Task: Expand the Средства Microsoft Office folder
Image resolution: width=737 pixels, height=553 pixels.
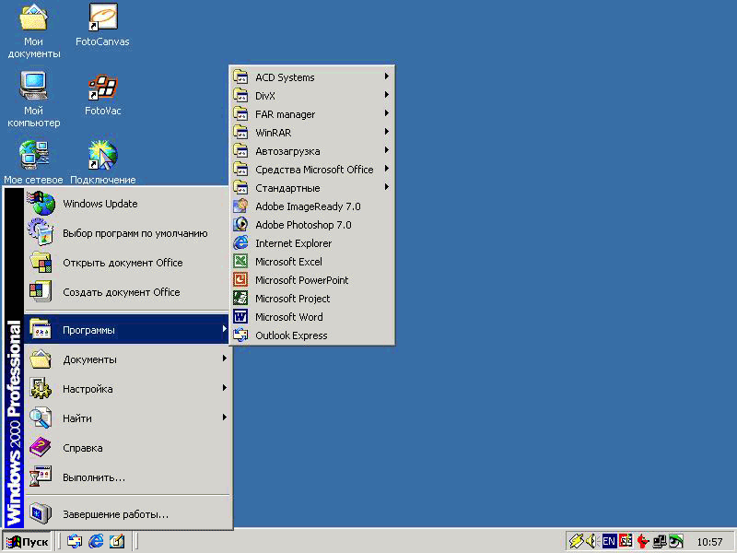Action: coord(311,170)
